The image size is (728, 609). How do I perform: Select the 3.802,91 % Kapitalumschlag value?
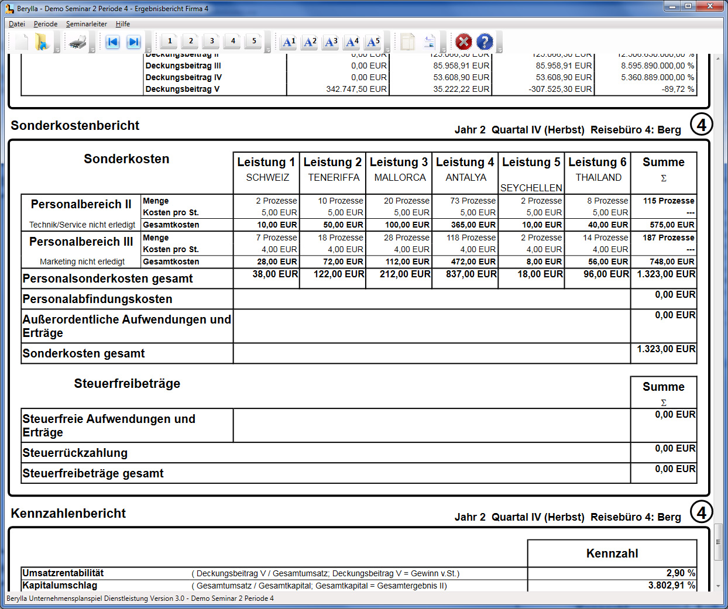(672, 585)
